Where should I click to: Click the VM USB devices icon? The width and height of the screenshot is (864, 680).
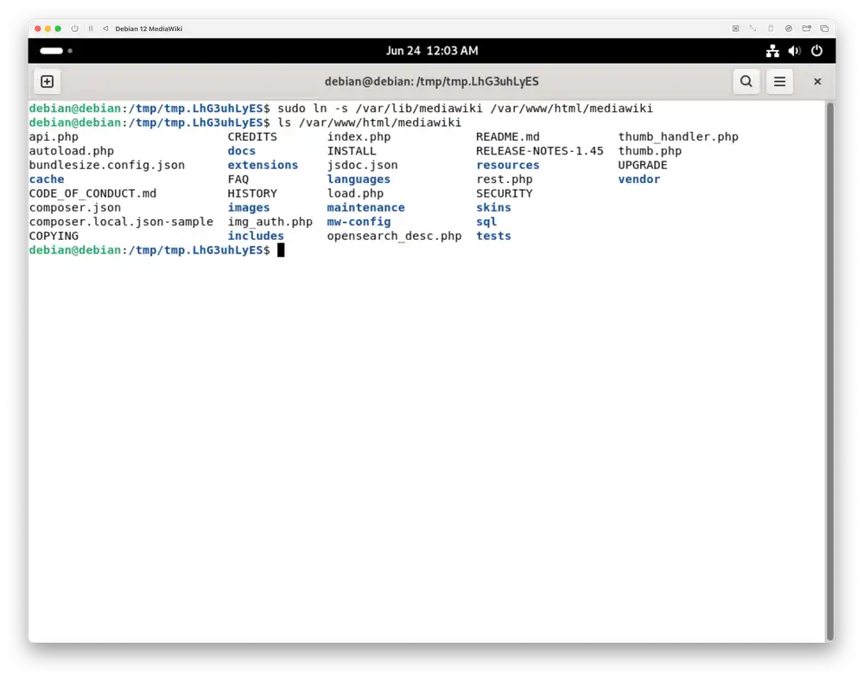click(771, 28)
